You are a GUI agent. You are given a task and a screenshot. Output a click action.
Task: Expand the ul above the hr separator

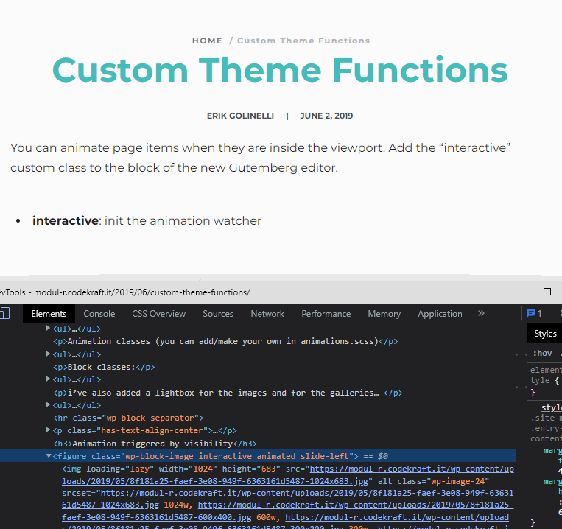click(x=48, y=404)
